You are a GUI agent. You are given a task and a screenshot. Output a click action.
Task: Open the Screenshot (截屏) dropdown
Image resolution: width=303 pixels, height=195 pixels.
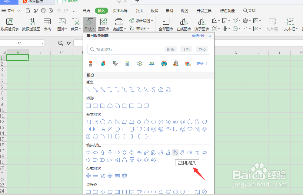click(x=75, y=25)
